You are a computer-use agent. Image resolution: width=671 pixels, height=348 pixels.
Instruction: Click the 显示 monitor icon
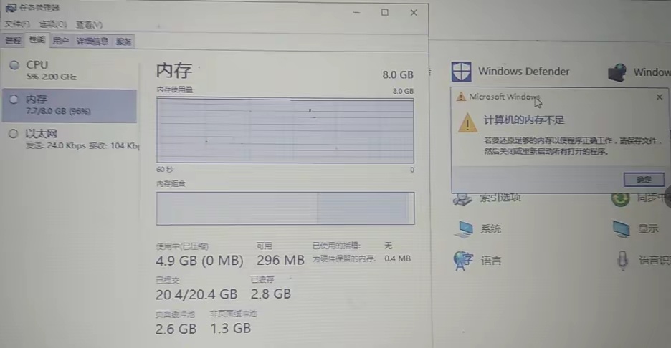click(621, 228)
